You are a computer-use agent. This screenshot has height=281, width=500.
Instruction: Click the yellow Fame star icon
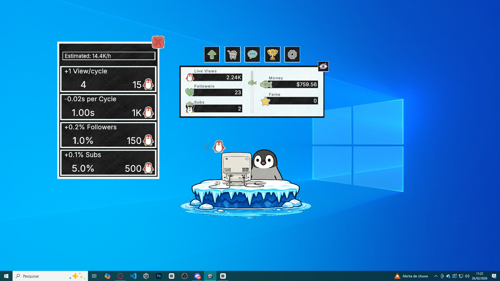tap(265, 101)
